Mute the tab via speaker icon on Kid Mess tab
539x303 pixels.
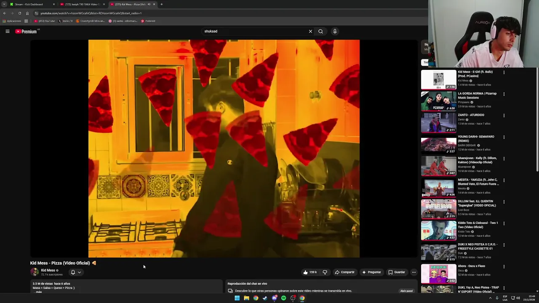pyautogui.click(x=149, y=4)
